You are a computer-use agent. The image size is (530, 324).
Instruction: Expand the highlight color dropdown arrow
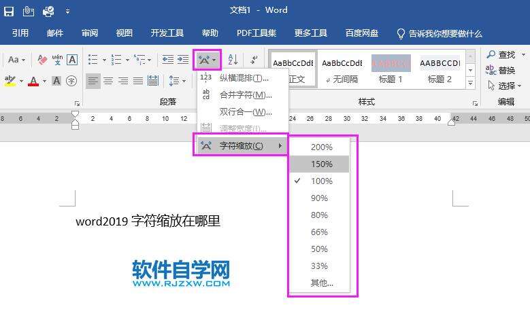click(21, 81)
